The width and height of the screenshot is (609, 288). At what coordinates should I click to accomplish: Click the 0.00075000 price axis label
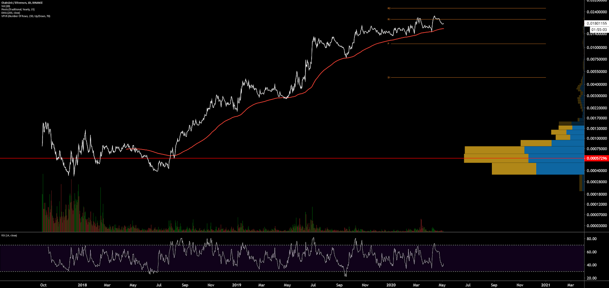[596, 149]
